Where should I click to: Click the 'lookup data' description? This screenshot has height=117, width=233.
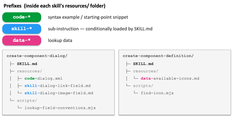60,40
